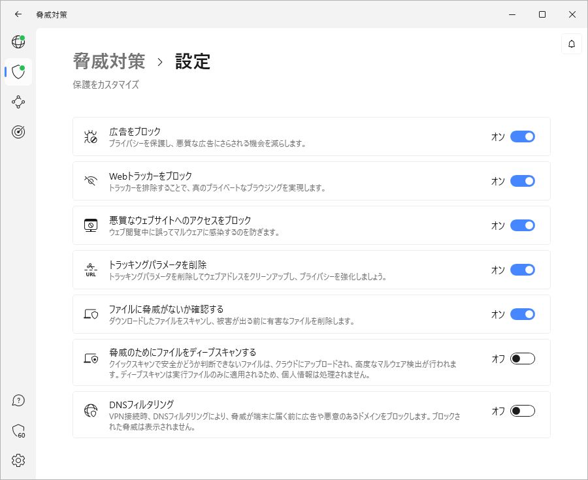Image resolution: width=588 pixels, height=480 pixels.
Task: Click the DNSフィルタリング globe shield icon
Action: (91, 411)
